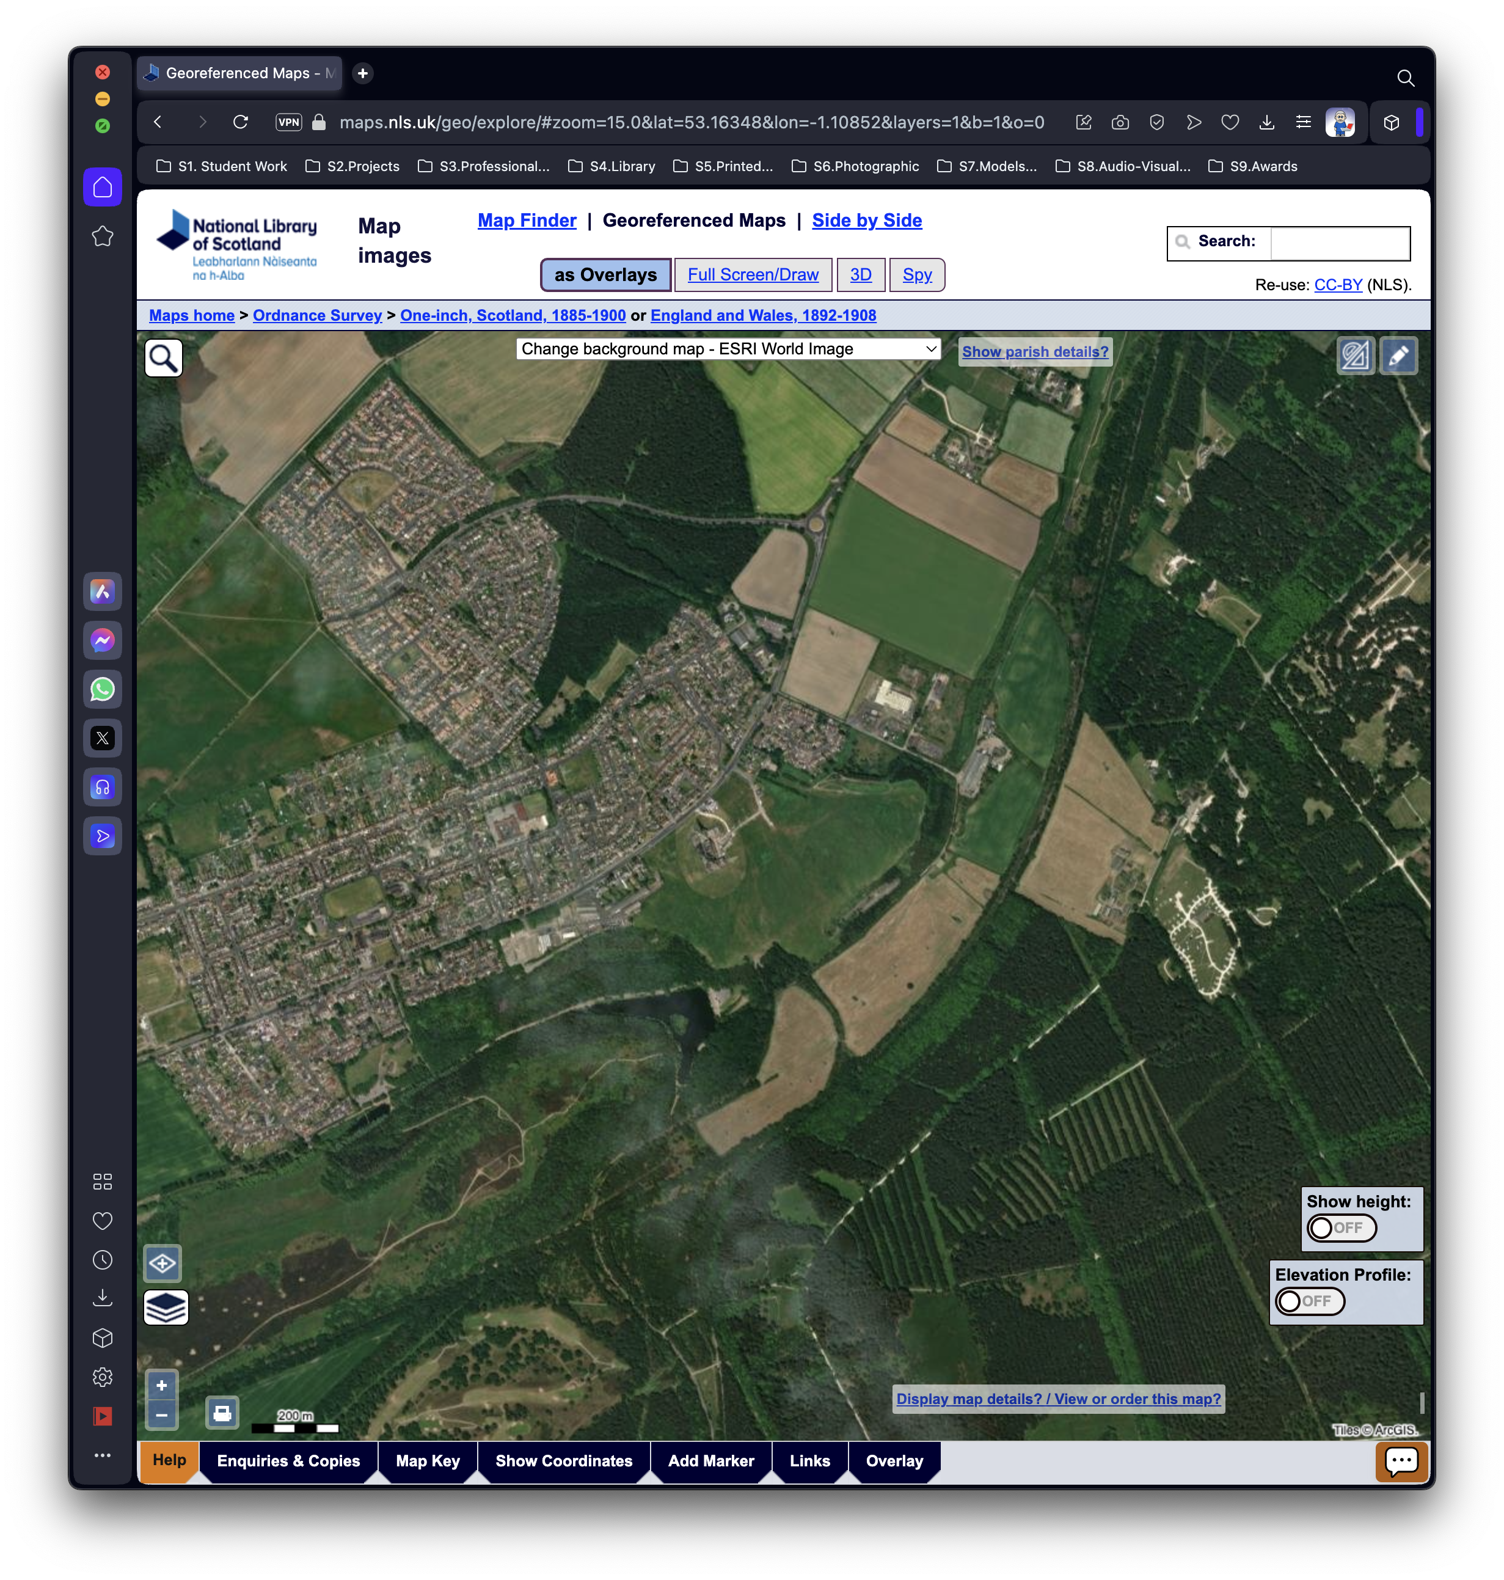Open the chat feedback bubble icon
The image size is (1504, 1580).
pyautogui.click(x=1401, y=1461)
